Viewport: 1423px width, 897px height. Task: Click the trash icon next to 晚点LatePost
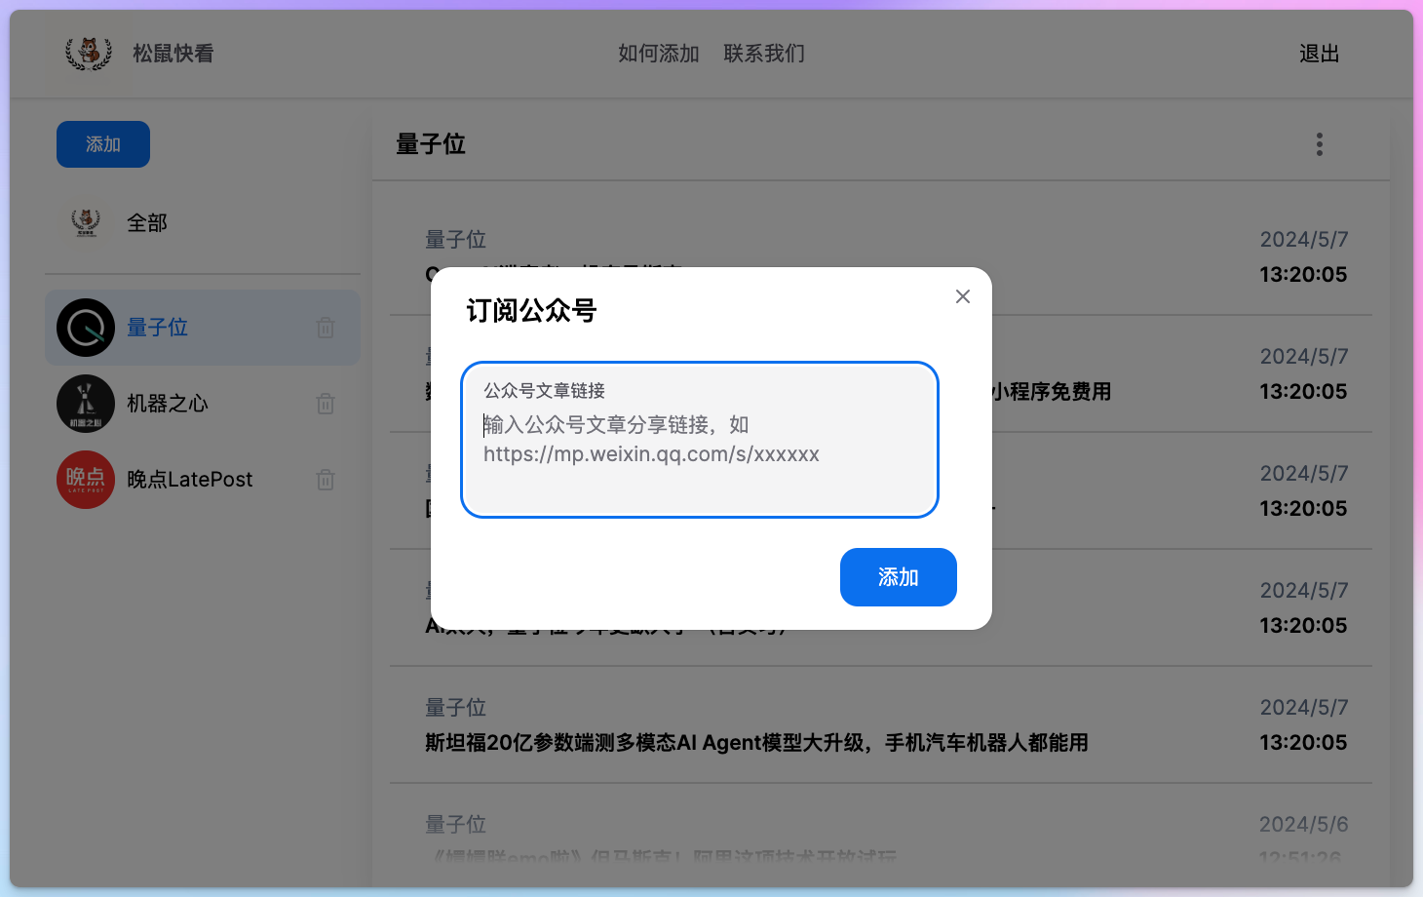(326, 479)
